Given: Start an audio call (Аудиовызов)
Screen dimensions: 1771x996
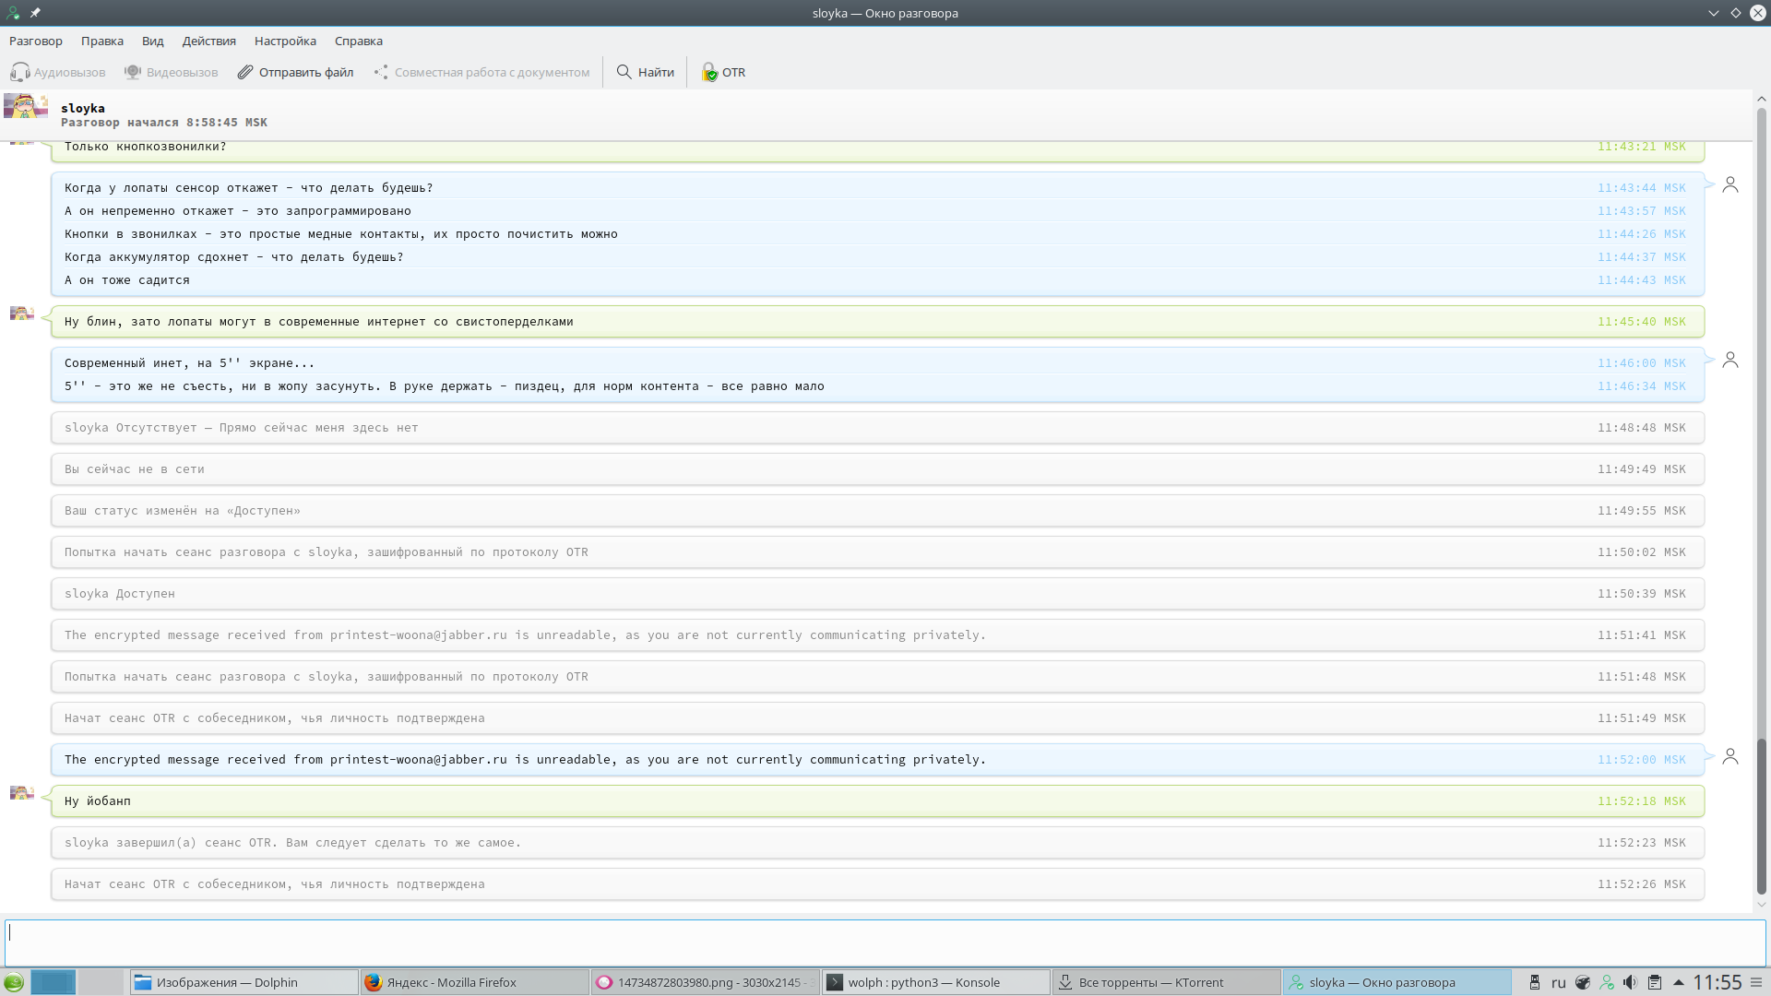Looking at the screenshot, I should pyautogui.click(x=58, y=72).
